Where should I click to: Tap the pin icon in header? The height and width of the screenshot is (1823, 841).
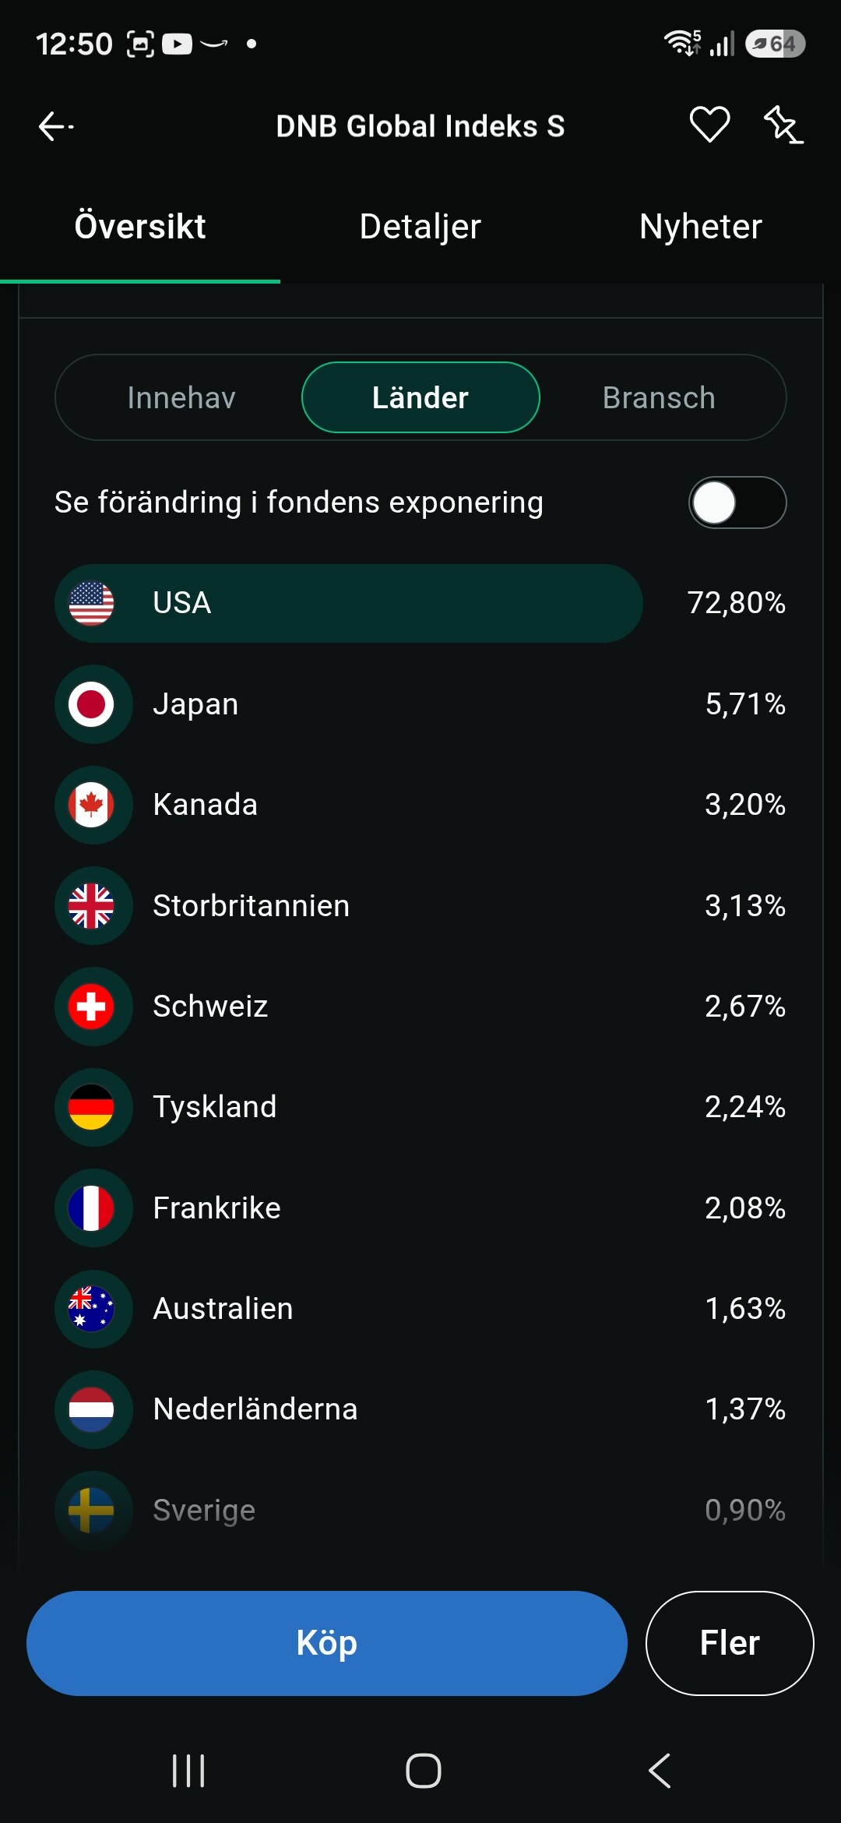tap(783, 125)
